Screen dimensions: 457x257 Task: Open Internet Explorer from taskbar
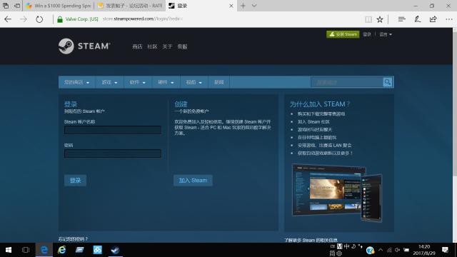point(62,250)
